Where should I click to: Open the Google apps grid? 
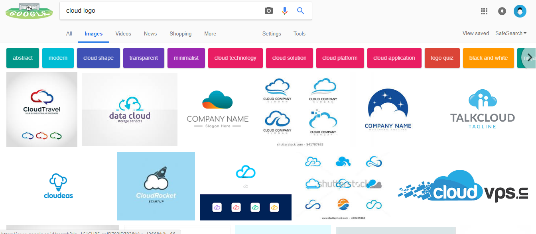pyautogui.click(x=484, y=11)
